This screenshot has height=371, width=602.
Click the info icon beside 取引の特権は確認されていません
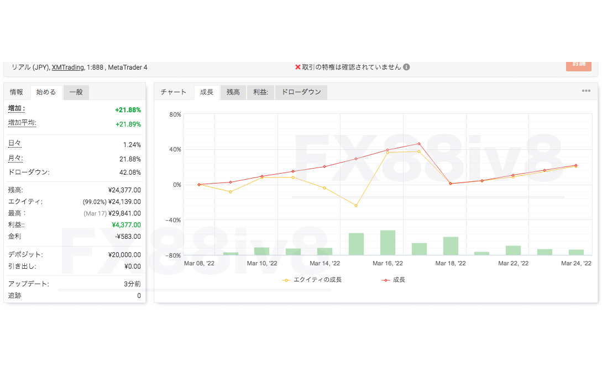click(x=406, y=67)
